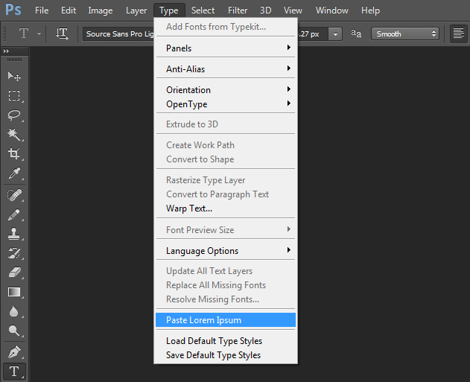Expand the Orientation submenu
This screenshot has width=470, height=382.
pyautogui.click(x=226, y=90)
